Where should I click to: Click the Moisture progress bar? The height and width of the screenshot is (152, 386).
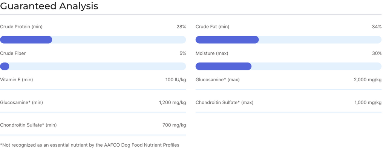pos(288,67)
